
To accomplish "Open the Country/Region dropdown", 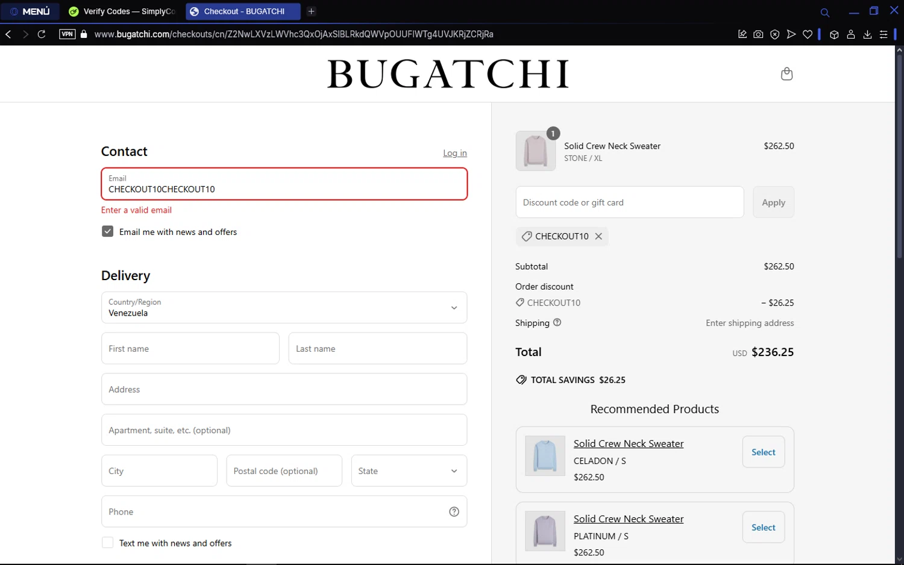I will point(284,308).
